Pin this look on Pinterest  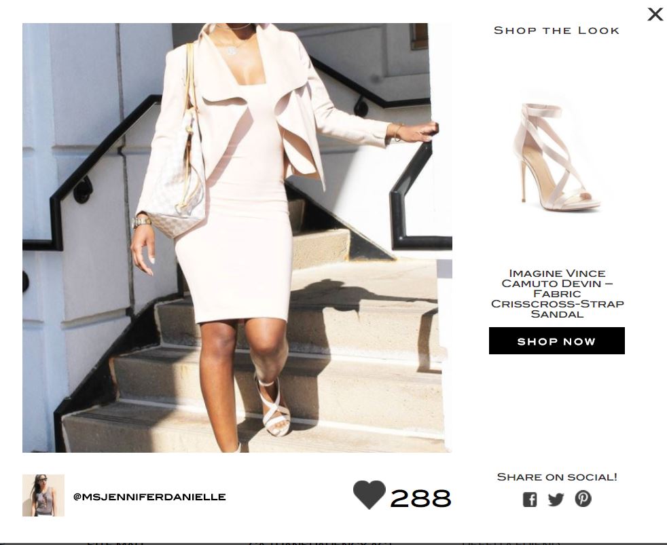click(583, 498)
